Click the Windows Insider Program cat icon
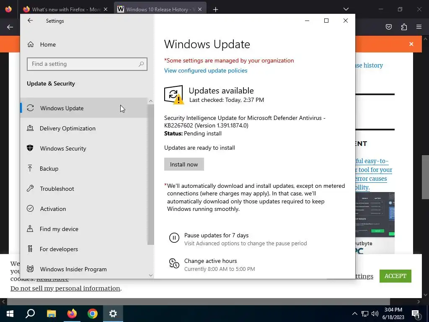This screenshot has height=322, width=429. tap(30, 269)
